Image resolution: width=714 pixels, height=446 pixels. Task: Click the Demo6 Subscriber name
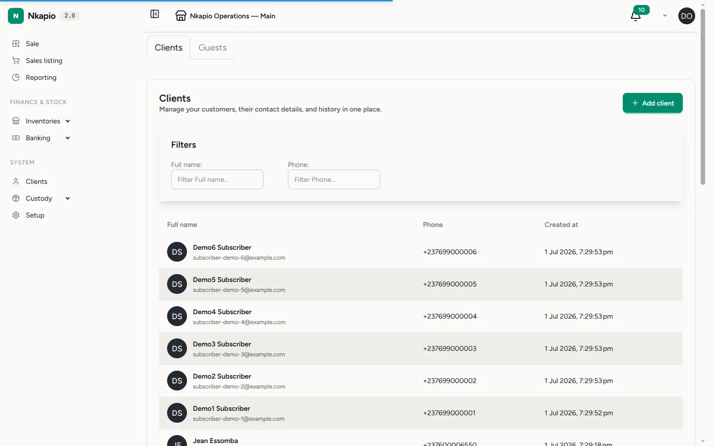[x=222, y=247]
